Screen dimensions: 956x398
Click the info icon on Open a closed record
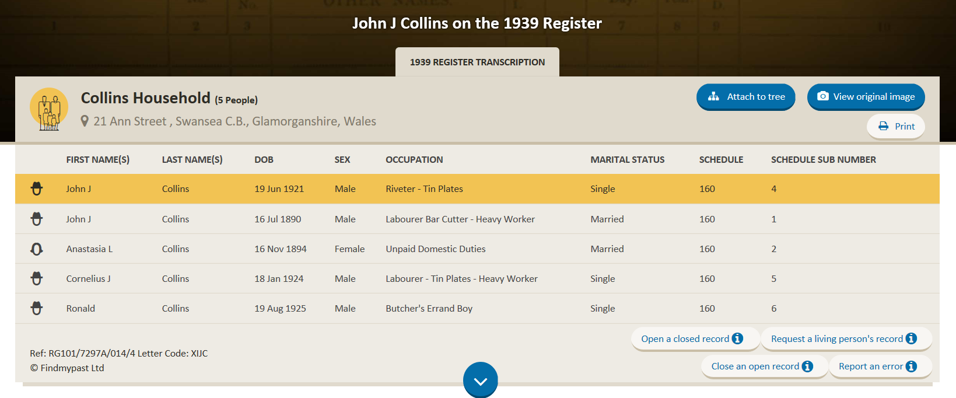(x=737, y=338)
